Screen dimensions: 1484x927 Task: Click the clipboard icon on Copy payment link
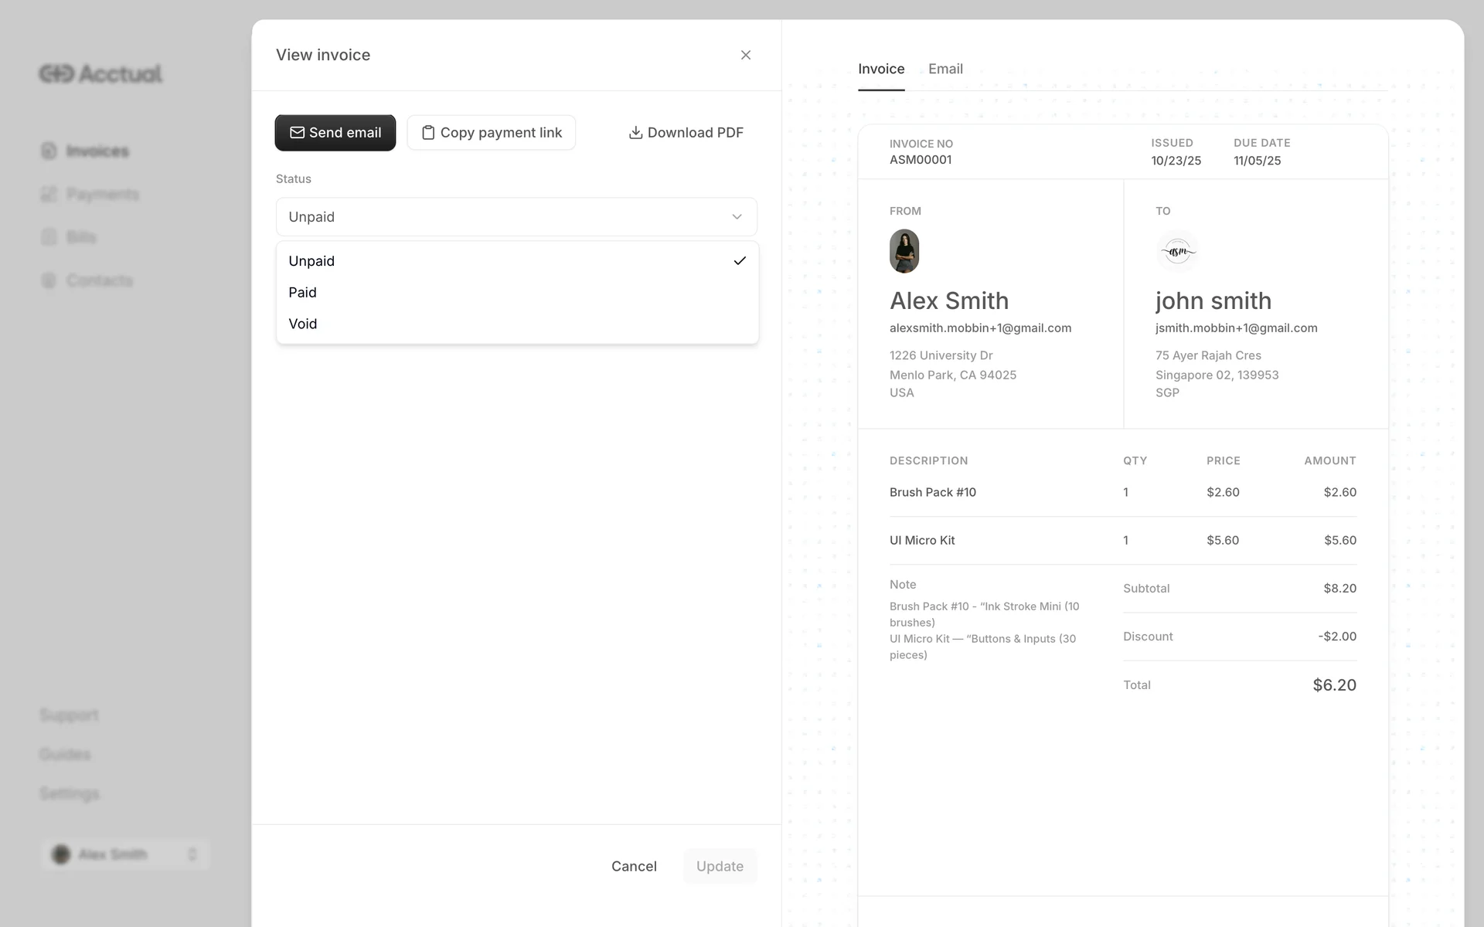(427, 133)
